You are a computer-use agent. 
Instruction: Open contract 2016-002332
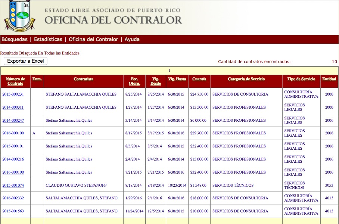pos(13,198)
